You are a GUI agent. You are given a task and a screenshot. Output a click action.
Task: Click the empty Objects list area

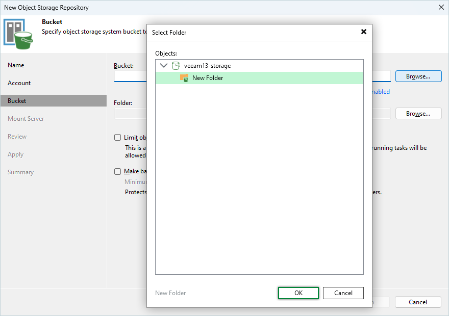(259, 178)
